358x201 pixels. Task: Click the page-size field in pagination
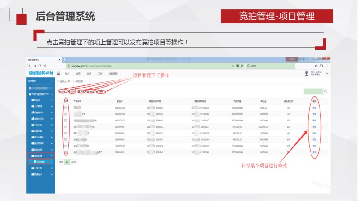coord(67,162)
